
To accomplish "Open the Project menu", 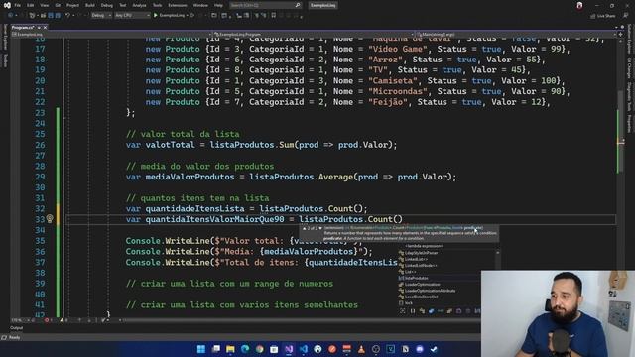I will [72, 5].
